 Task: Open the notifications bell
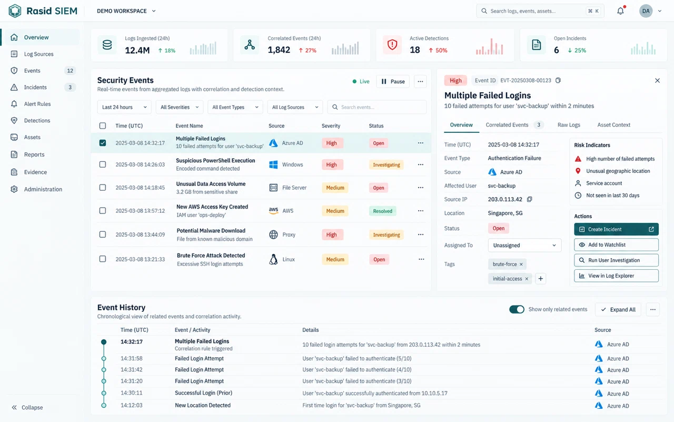620,11
